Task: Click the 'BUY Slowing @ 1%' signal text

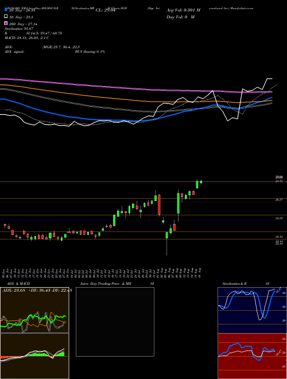Action: (x=90, y=52)
